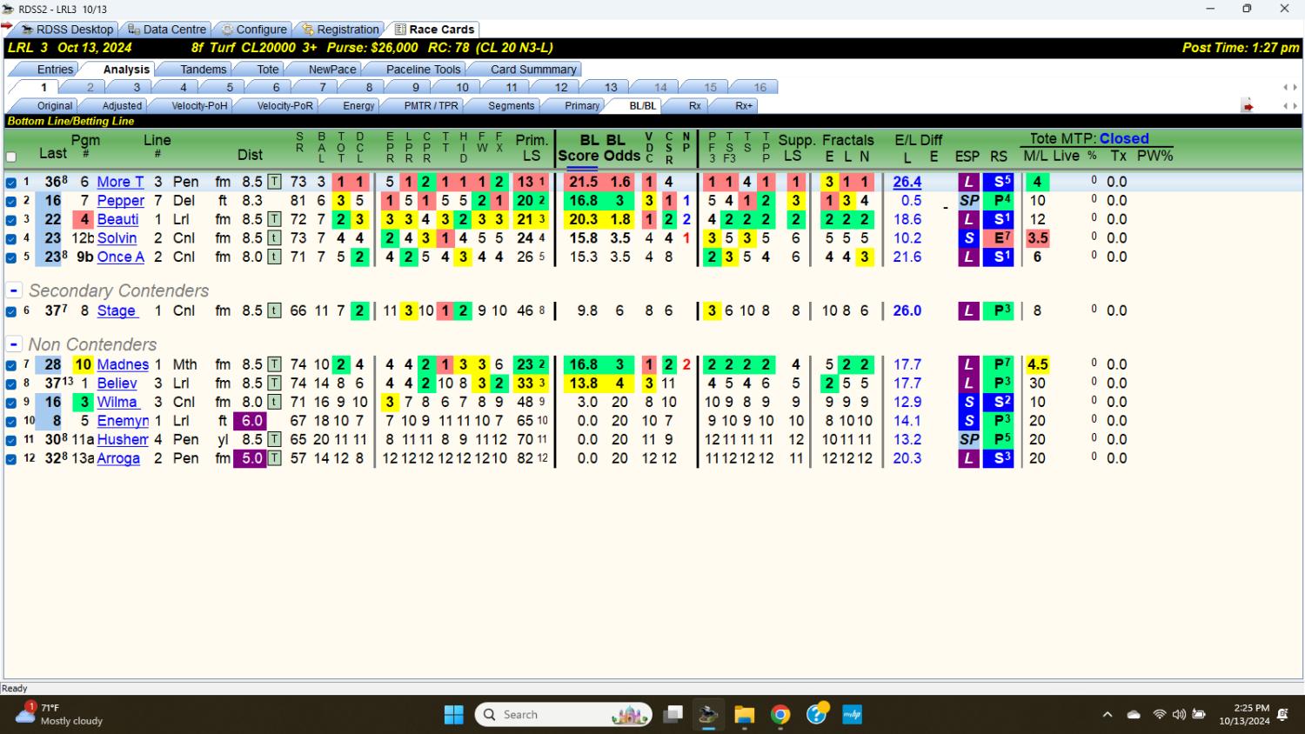The image size is (1305, 734).
Task: Uncheck the checkbox for row 3 Beauti
Action: (11, 220)
